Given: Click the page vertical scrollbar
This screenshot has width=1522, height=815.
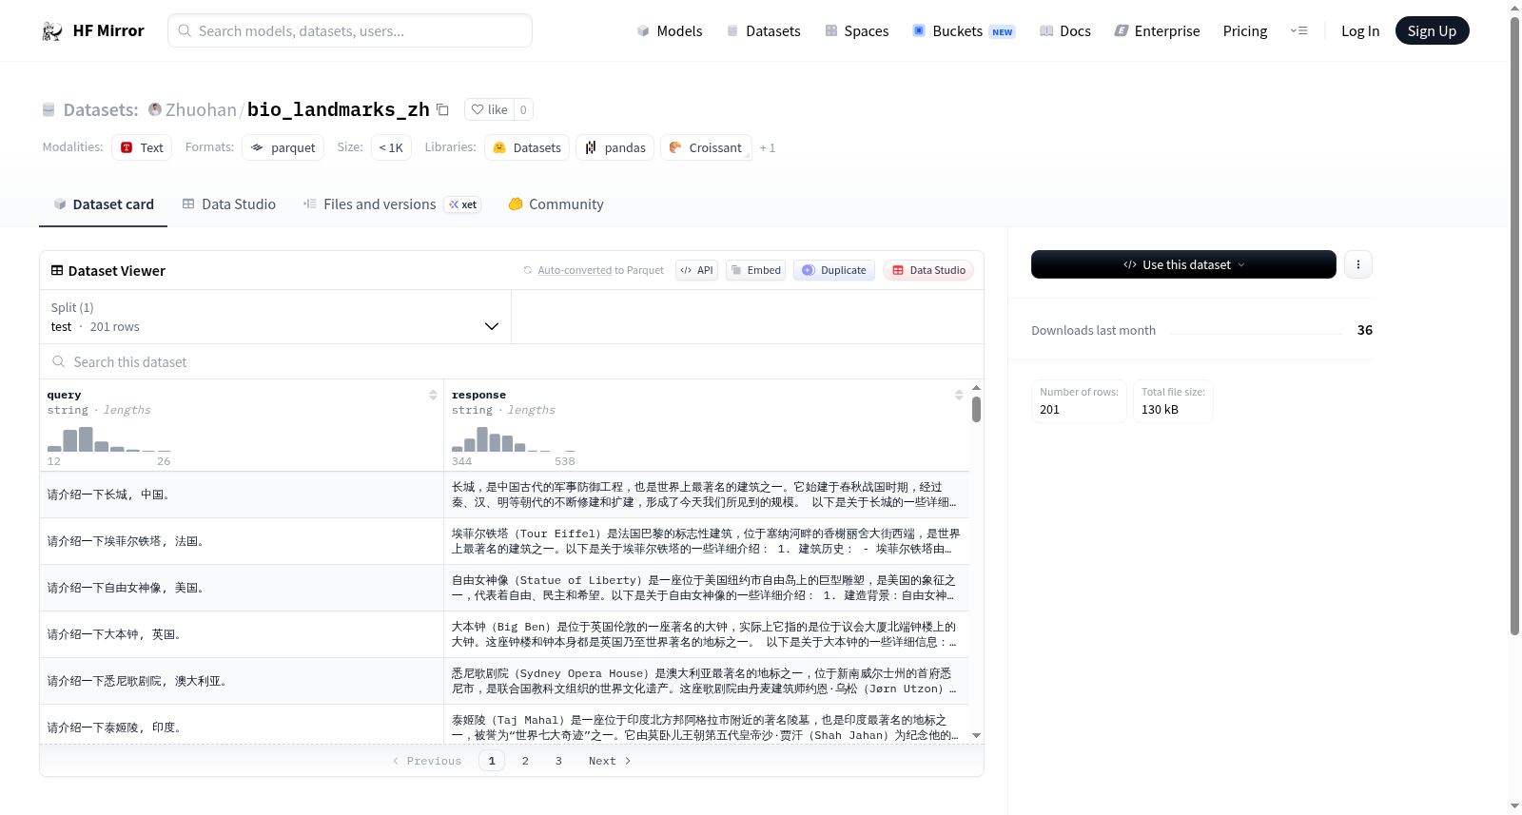Looking at the screenshot, I should (x=1514, y=325).
